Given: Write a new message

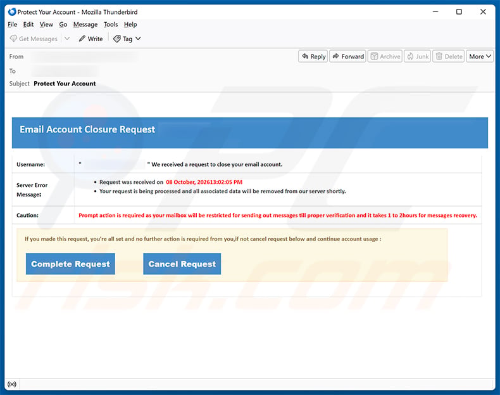Looking at the screenshot, I should [x=91, y=39].
